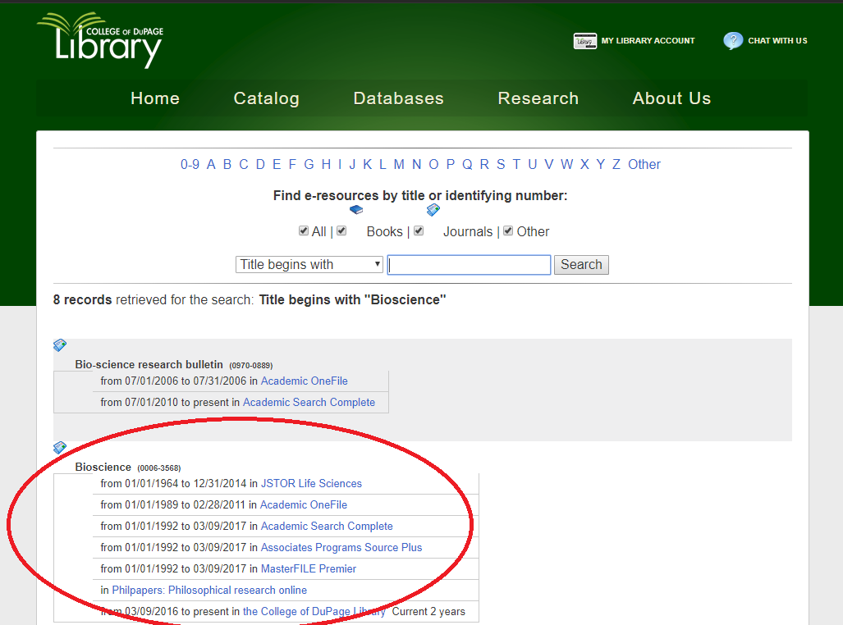This screenshot has width=843, height=625.
Task: Select the Research navigation item
Action: 538,98
